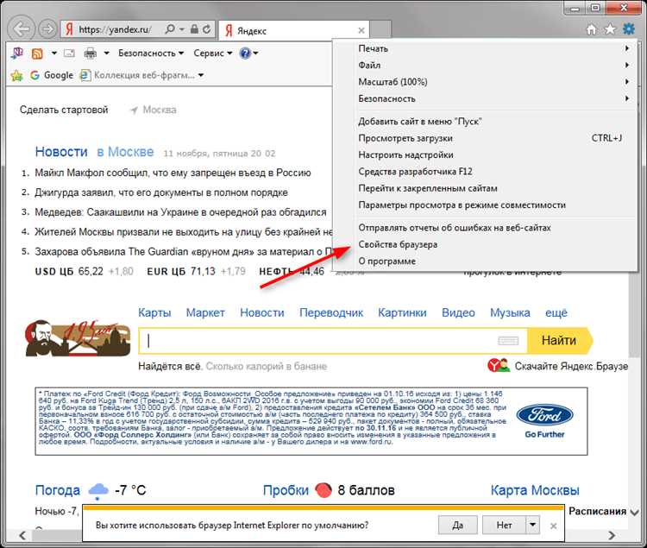
Task: Select Отправлять отчеты об ошибках на веб-сайтах
Action: click(x=486, y=227)
